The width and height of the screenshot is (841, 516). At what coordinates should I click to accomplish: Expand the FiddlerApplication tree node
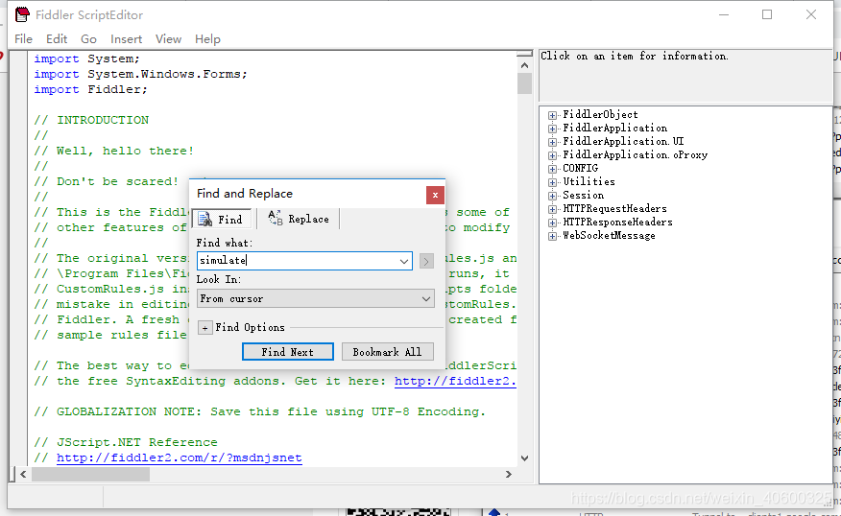[552, 129]
